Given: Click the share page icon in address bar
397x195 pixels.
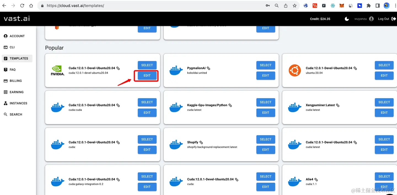Looking at the screenshot, I should tap(286, 5).
